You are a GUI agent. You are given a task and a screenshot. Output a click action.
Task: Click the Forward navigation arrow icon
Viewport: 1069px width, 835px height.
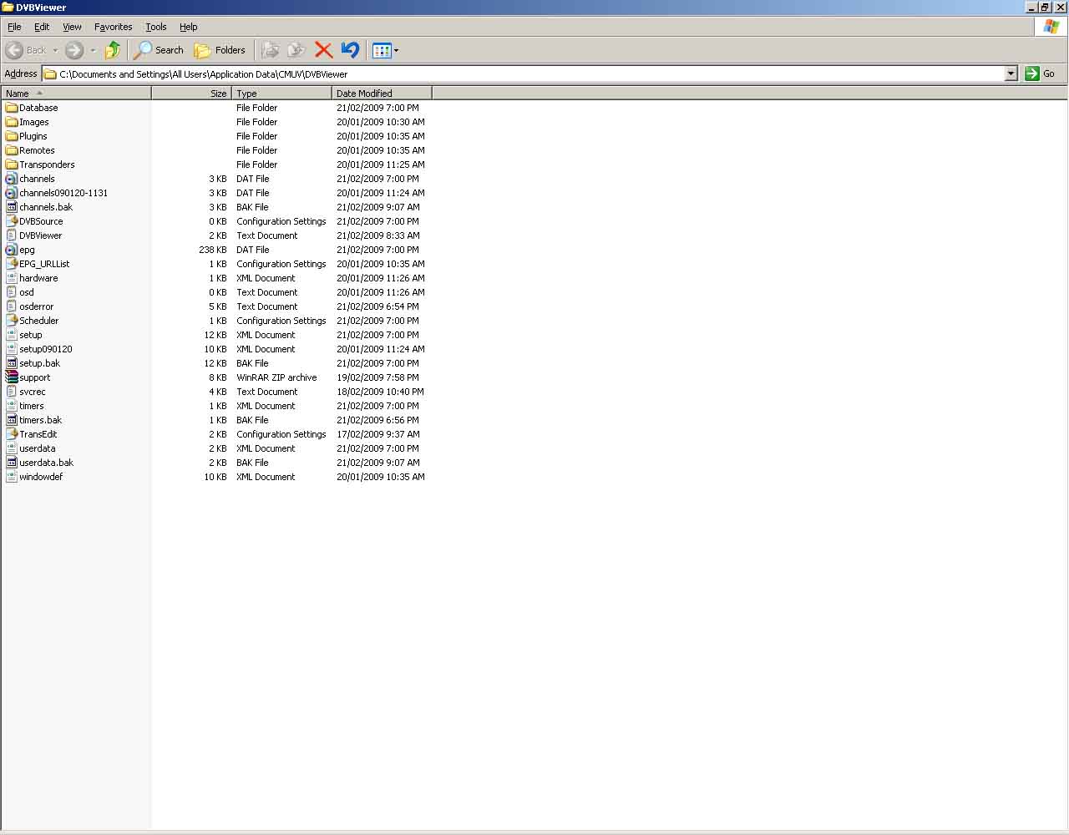(74, 50)
